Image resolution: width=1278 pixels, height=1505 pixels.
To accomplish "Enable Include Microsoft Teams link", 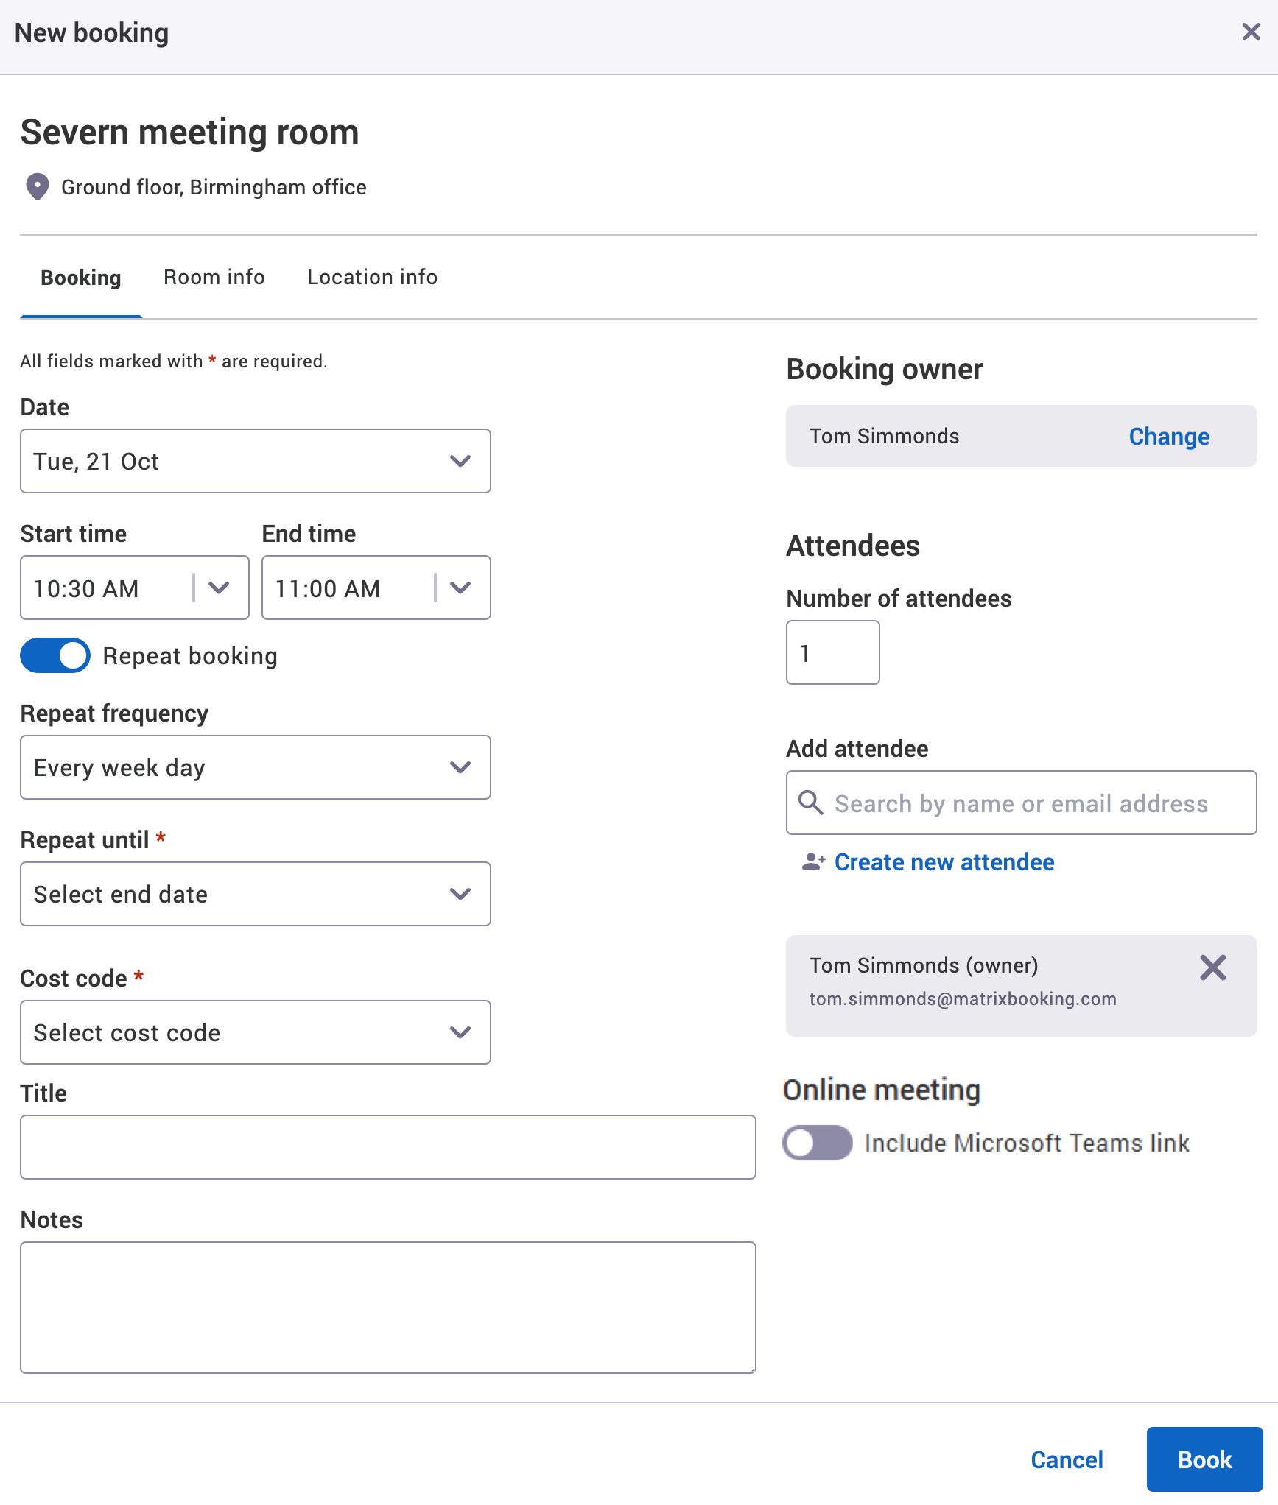I will point(817,1143).
